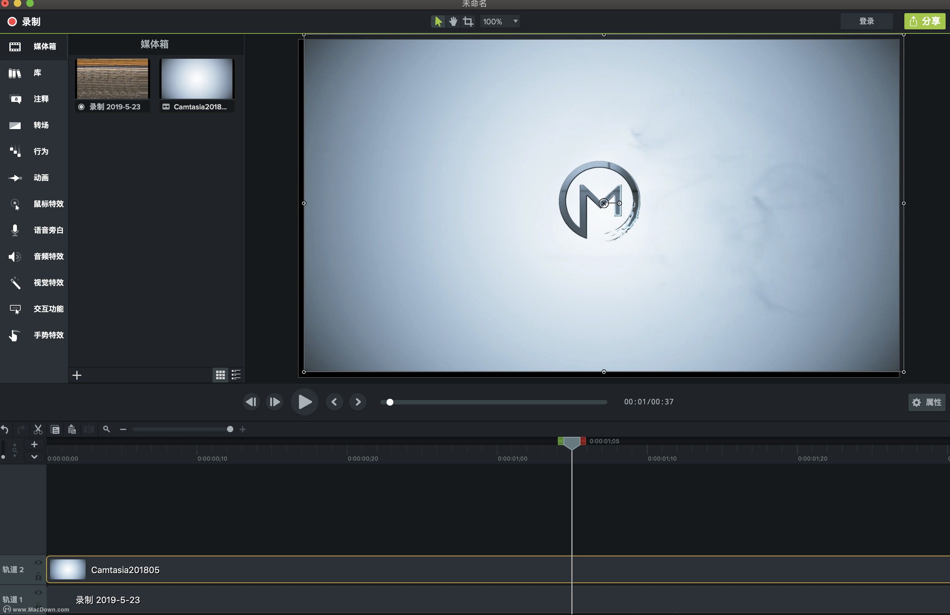Add a new track with the plus button

coord(34,444)
